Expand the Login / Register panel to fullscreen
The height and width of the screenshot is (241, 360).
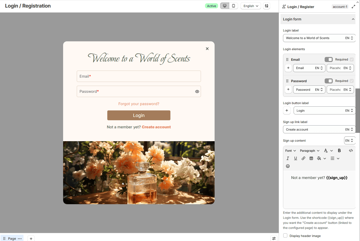[353, 7]
